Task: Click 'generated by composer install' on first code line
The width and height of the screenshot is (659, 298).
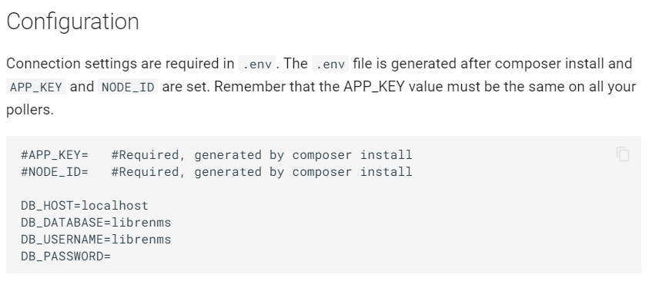Action: tap(303, 154)
